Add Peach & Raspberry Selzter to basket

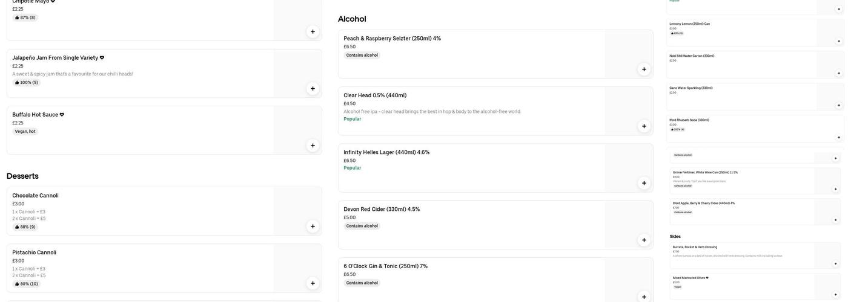[x=644, y=69]
